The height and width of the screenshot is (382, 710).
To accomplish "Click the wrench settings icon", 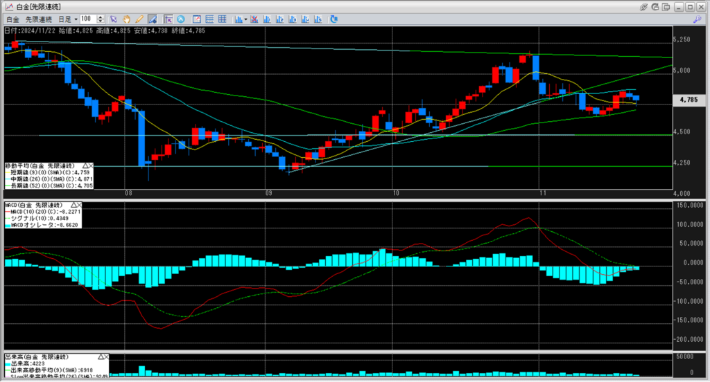I will pyautogui.click(x=698, y=19).
